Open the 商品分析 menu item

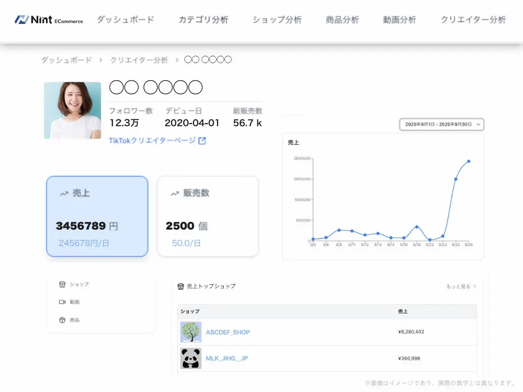(342, 20)
